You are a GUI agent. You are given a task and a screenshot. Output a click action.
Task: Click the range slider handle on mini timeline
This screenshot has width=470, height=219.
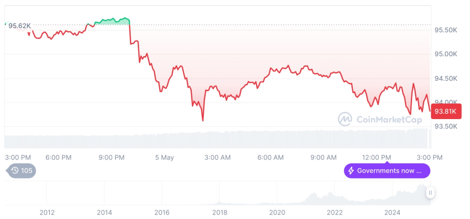tap(431, 193)
